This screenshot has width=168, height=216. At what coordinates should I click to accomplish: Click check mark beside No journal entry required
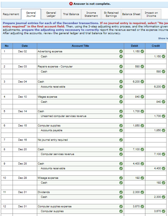pos(121,140)
